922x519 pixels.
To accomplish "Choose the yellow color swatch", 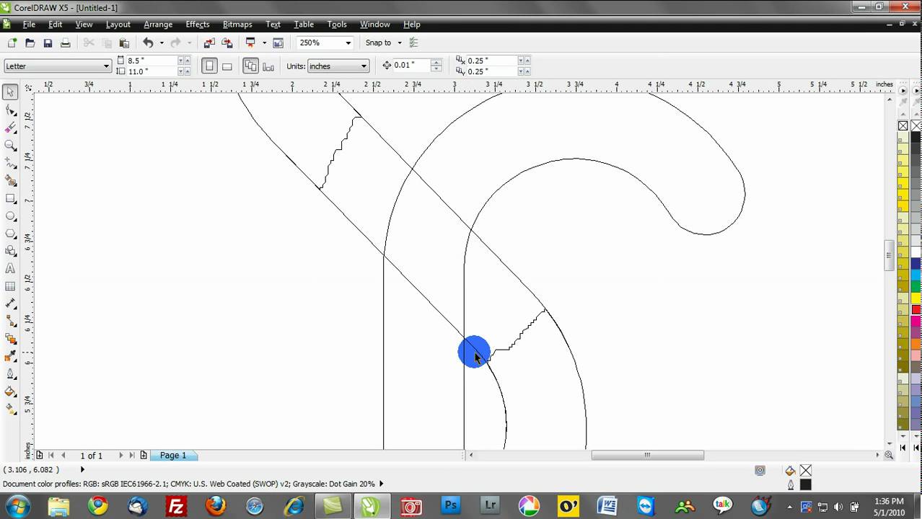I will [x=916, y=298].
